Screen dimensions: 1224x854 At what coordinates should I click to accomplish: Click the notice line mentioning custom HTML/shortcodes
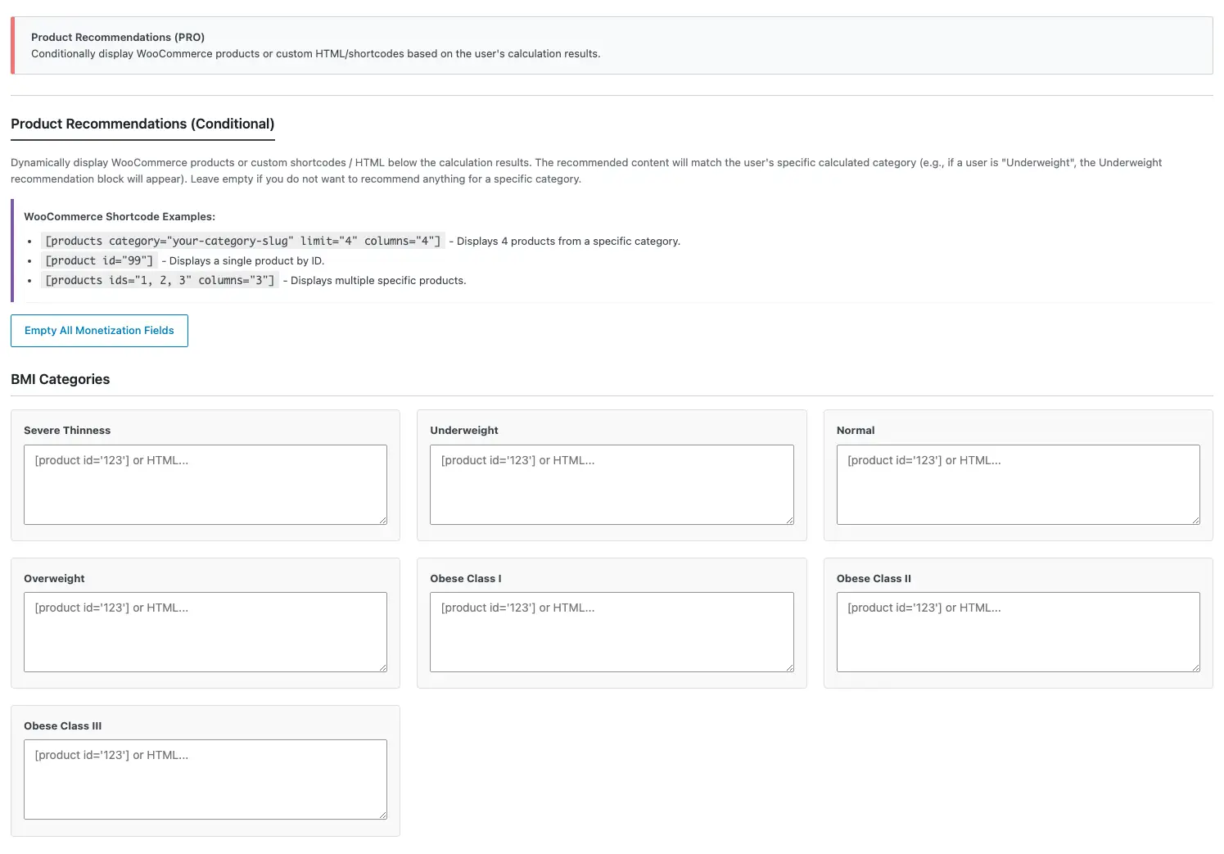pyautogui.click(x=316, y=53)
